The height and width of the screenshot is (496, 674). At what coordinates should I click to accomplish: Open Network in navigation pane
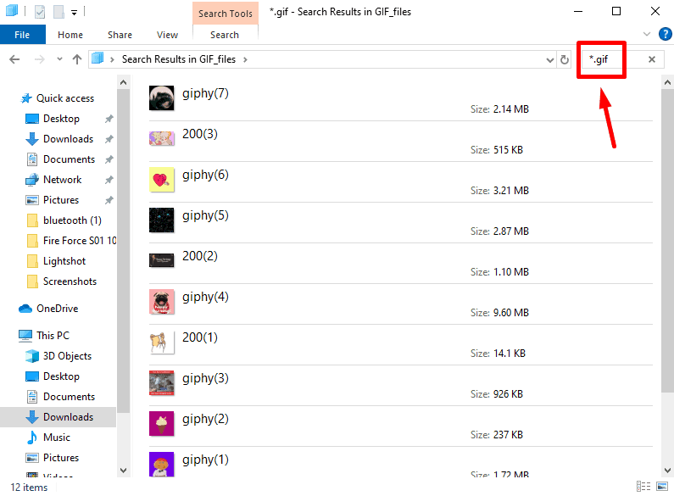[53, 179]
